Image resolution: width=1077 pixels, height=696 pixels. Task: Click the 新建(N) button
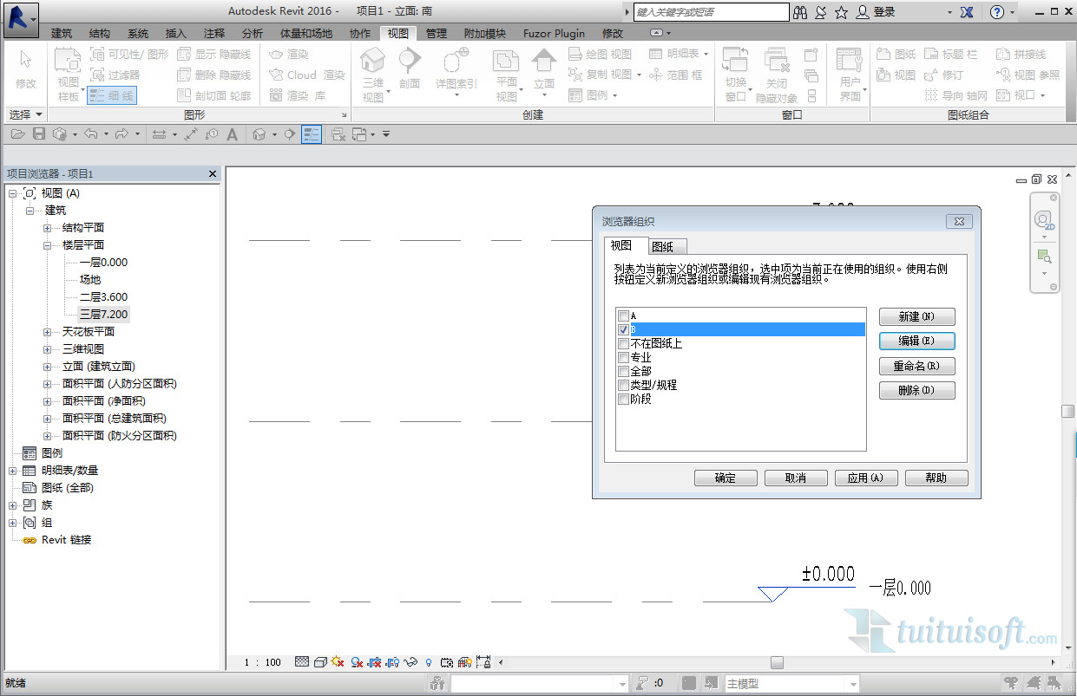pos(916,317)
